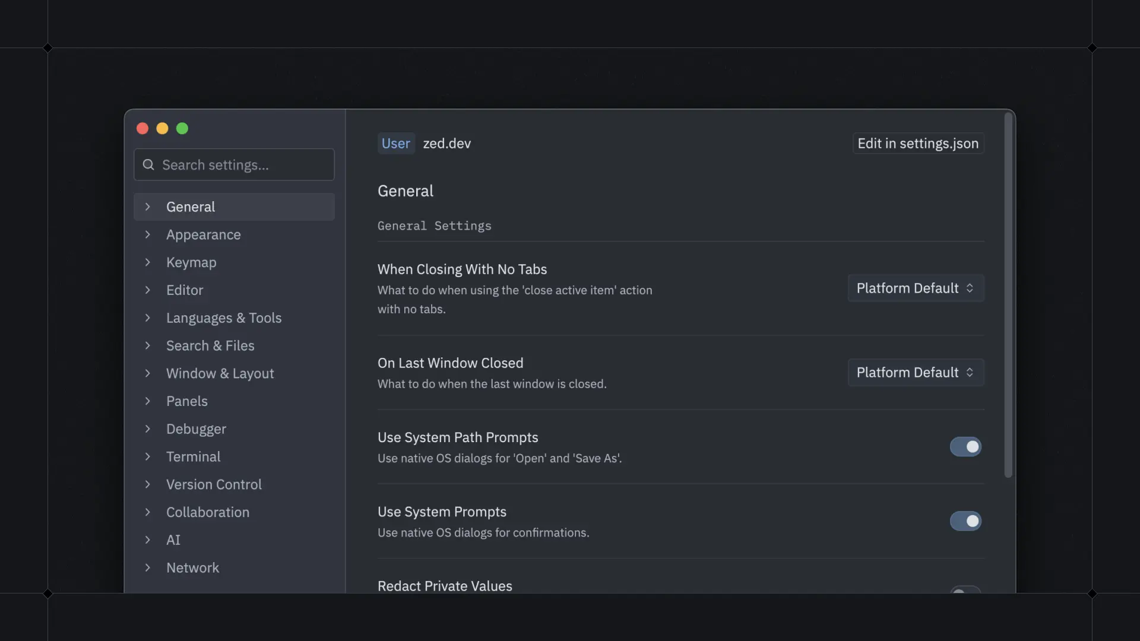Click the vertical scrollbar on the right

coord(1008,297)
